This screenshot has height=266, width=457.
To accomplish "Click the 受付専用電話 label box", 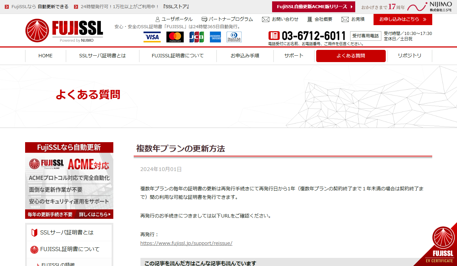I will pyautogui.click(x=365, y=36).
